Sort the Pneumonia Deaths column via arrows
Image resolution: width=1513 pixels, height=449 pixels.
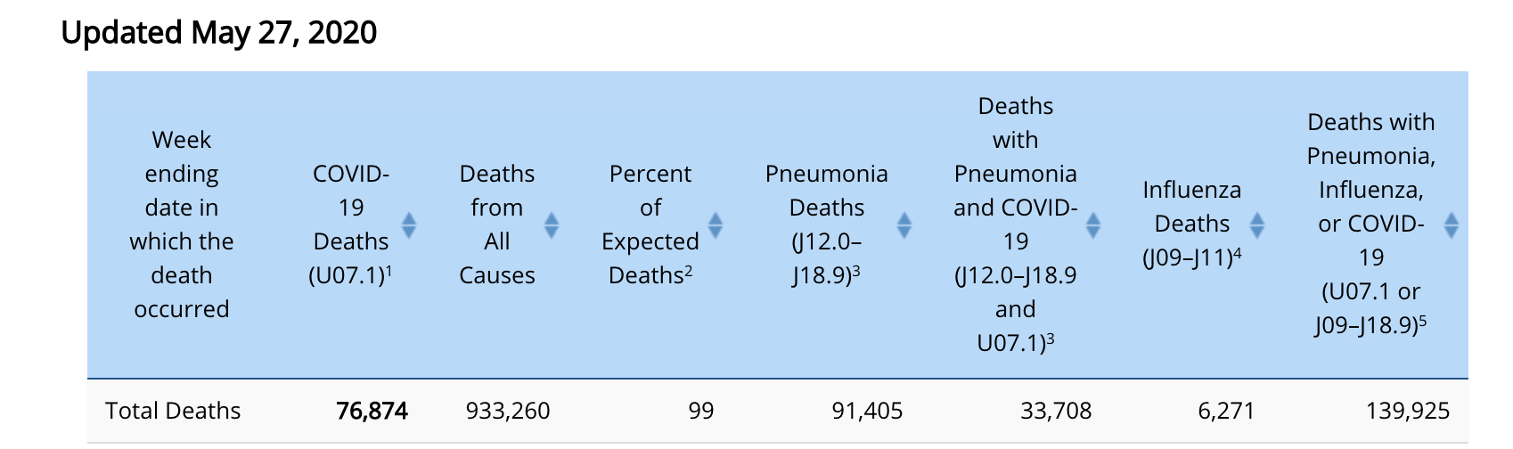904,224
